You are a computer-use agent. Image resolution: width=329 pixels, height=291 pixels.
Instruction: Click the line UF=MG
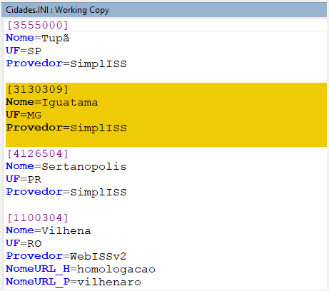pyautogui.click(x=24, y=115)
